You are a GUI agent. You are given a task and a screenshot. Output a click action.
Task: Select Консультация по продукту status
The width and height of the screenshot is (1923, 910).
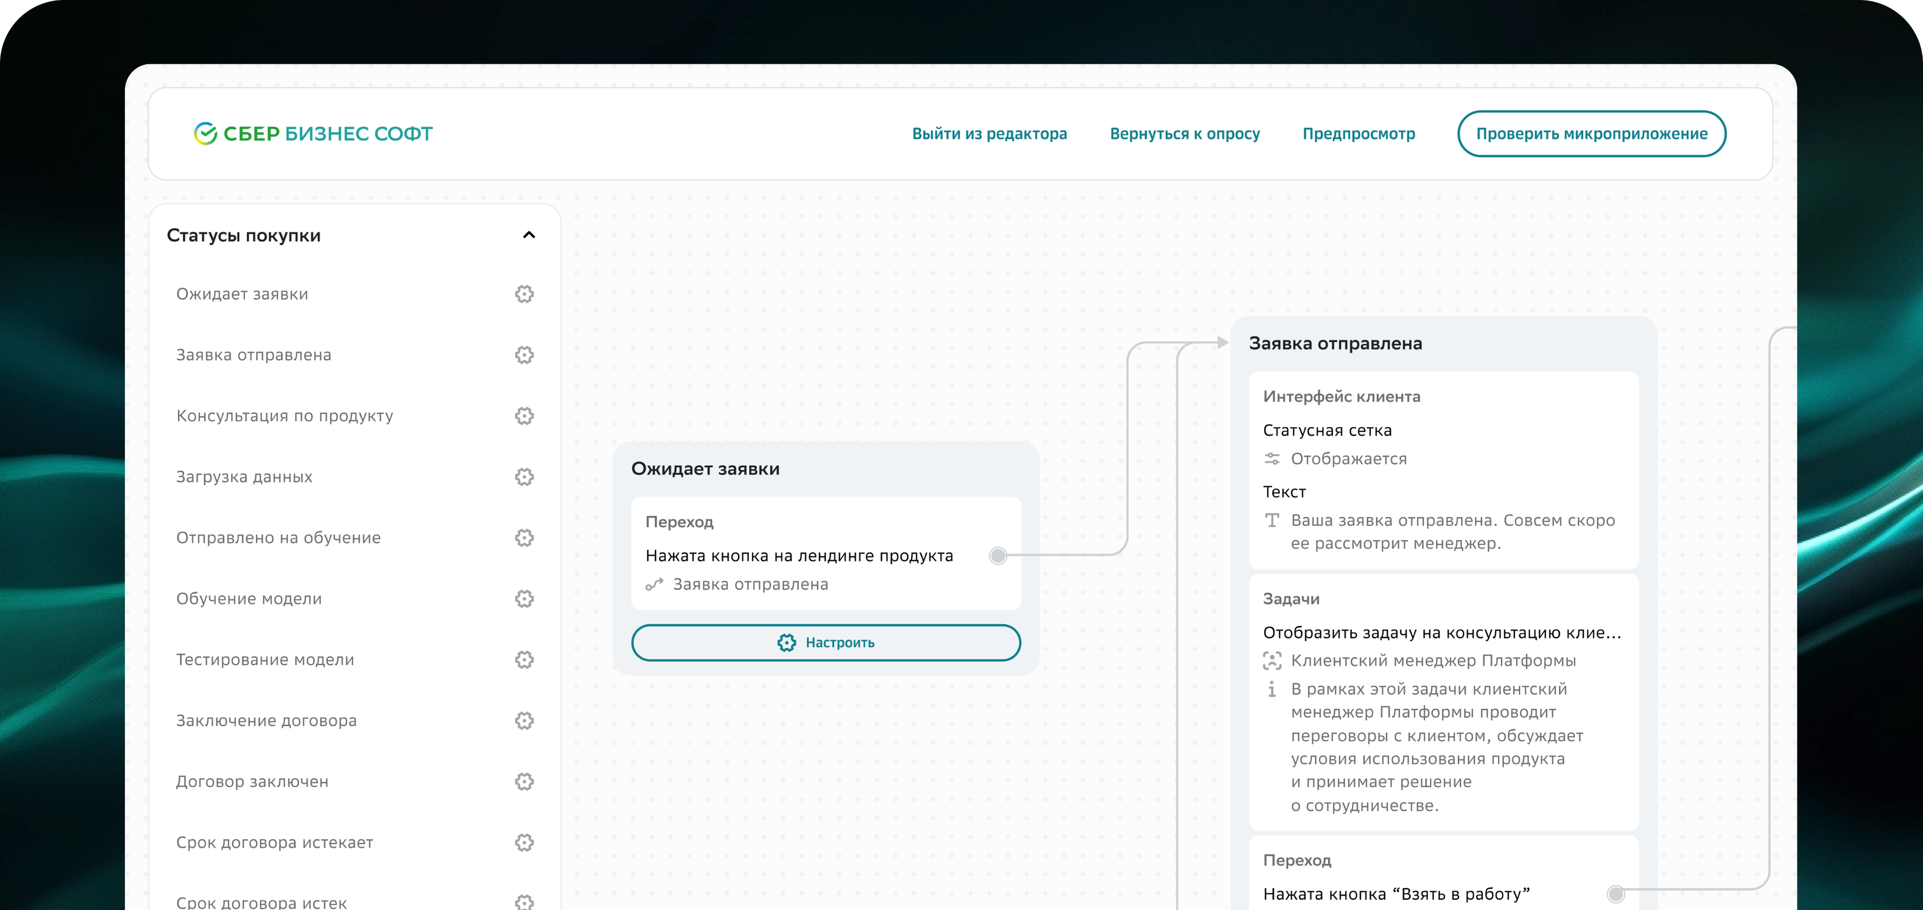[284, 416]
